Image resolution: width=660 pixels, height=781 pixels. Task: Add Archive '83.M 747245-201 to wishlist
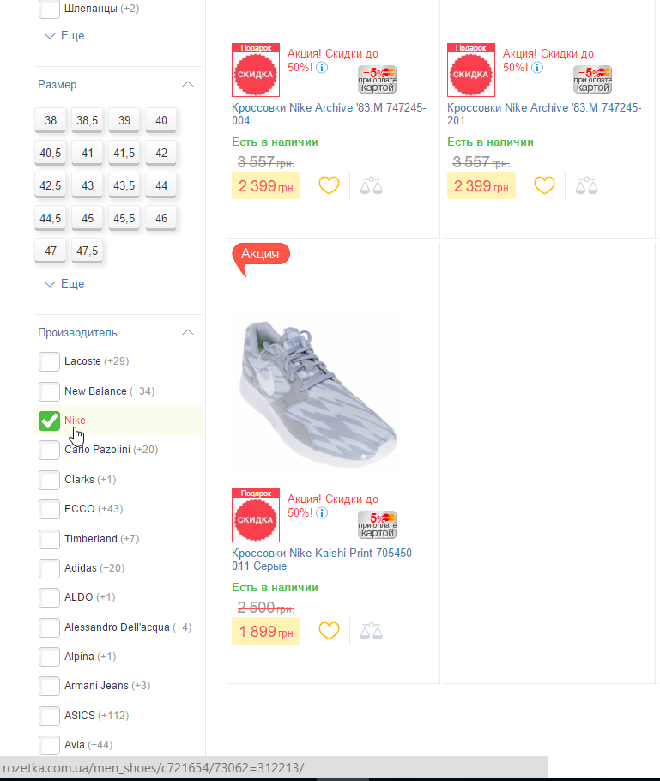(x=545, y=185)
